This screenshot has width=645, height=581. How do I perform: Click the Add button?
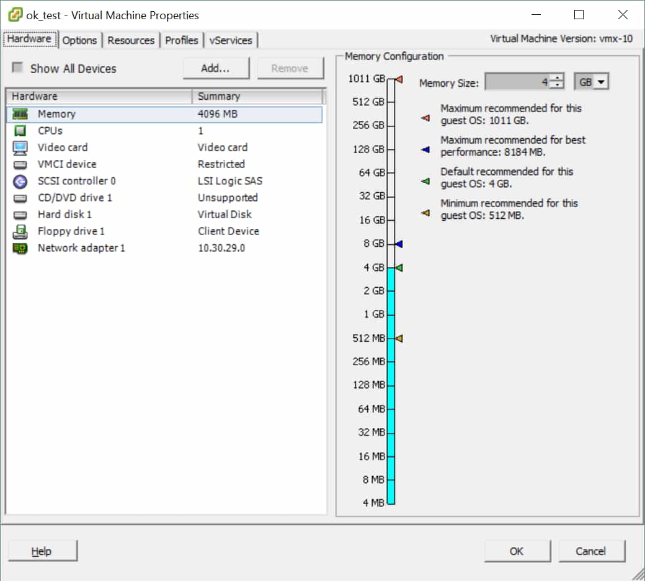[216, 68]
